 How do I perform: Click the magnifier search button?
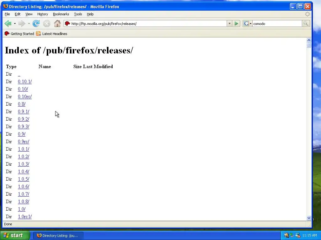click(x=306, y=24)
